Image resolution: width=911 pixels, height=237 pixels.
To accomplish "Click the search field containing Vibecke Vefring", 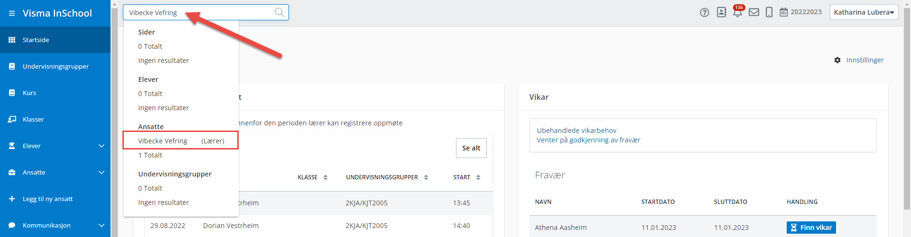I will pyautogui.click(x=199, y=13).
